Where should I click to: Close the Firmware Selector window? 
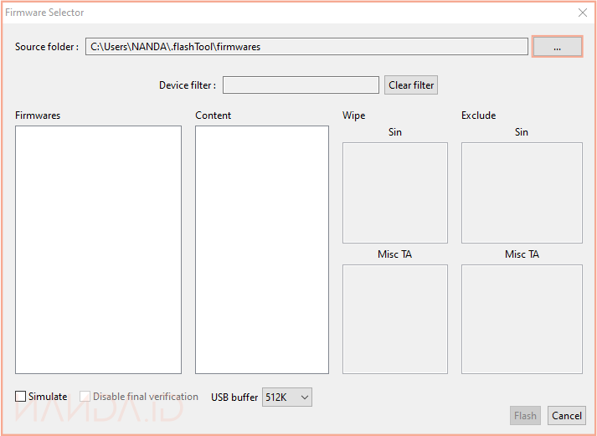[x=583, y=13]
